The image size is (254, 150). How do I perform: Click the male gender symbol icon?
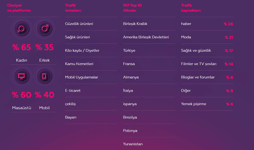[x=44, y=29]
